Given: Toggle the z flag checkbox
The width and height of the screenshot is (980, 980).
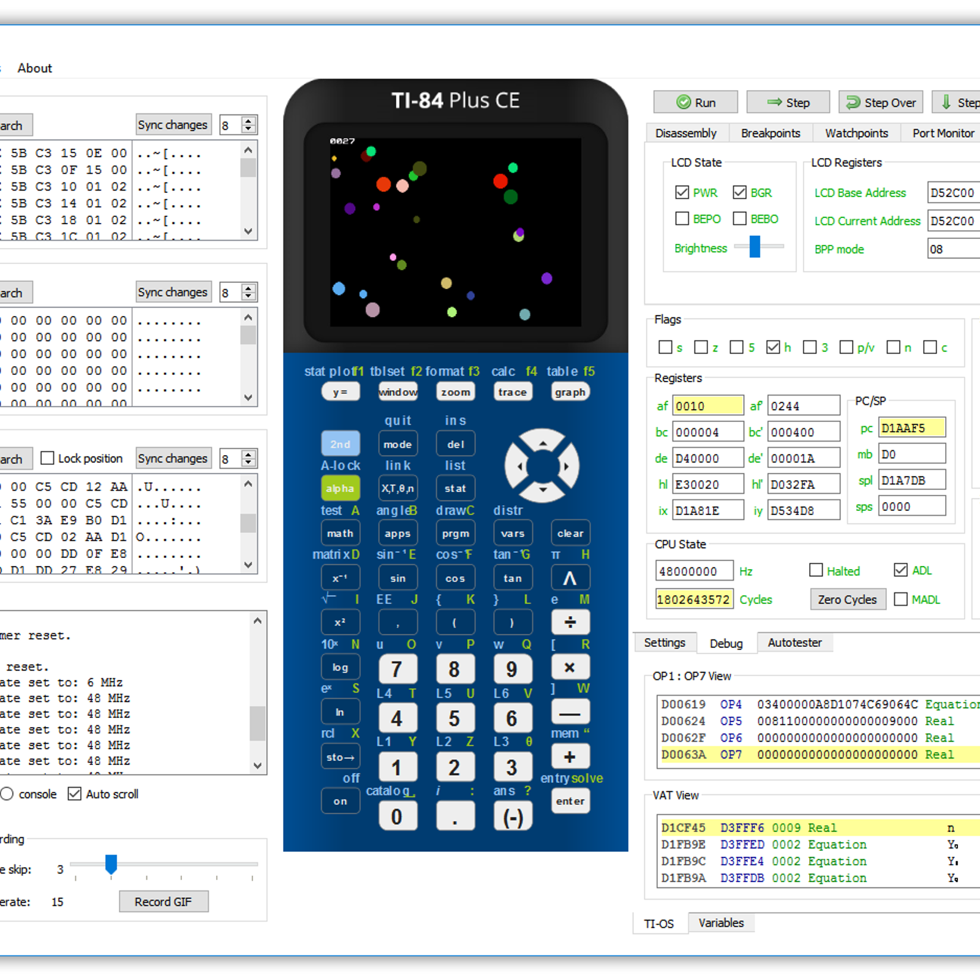Looking at the screenshot, I should (701, 347).
